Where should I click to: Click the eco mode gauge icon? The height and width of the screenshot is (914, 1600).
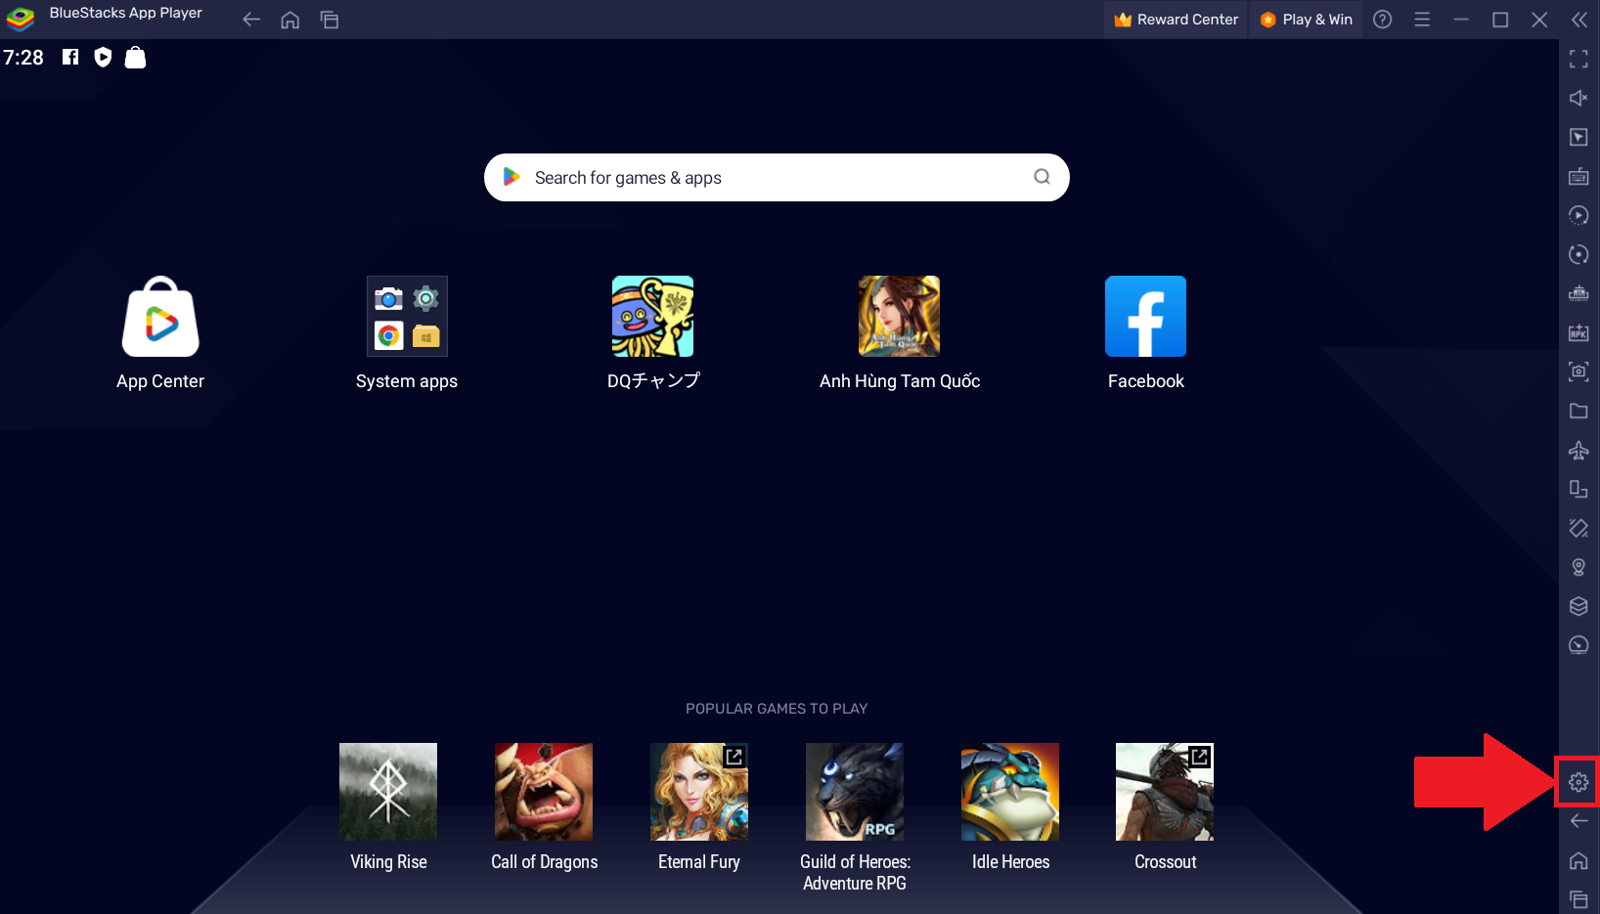point(1578,645)
